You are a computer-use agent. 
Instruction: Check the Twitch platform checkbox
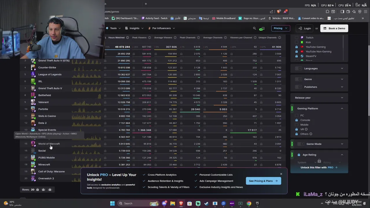(x=296, y=38)
